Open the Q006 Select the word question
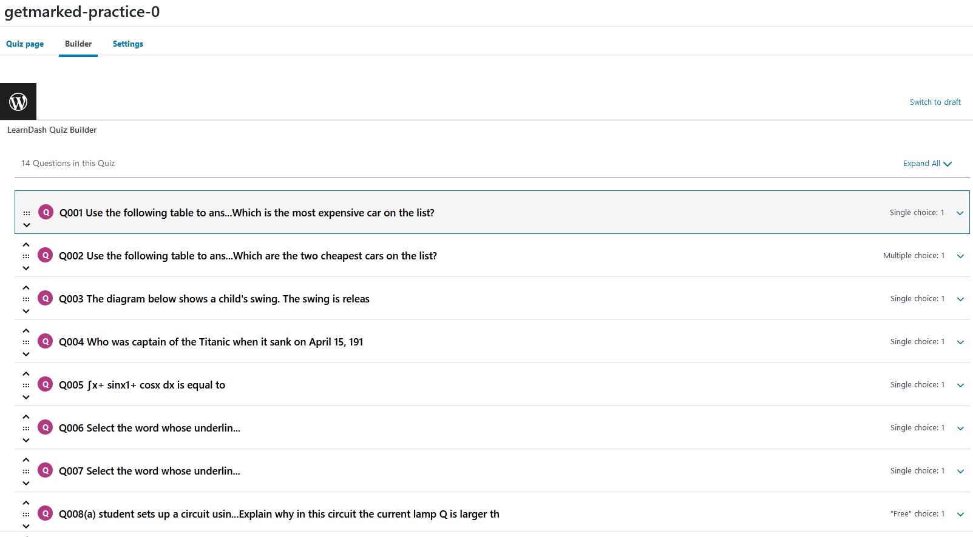Viewport: 973px width, 537px height. point(149,428)
